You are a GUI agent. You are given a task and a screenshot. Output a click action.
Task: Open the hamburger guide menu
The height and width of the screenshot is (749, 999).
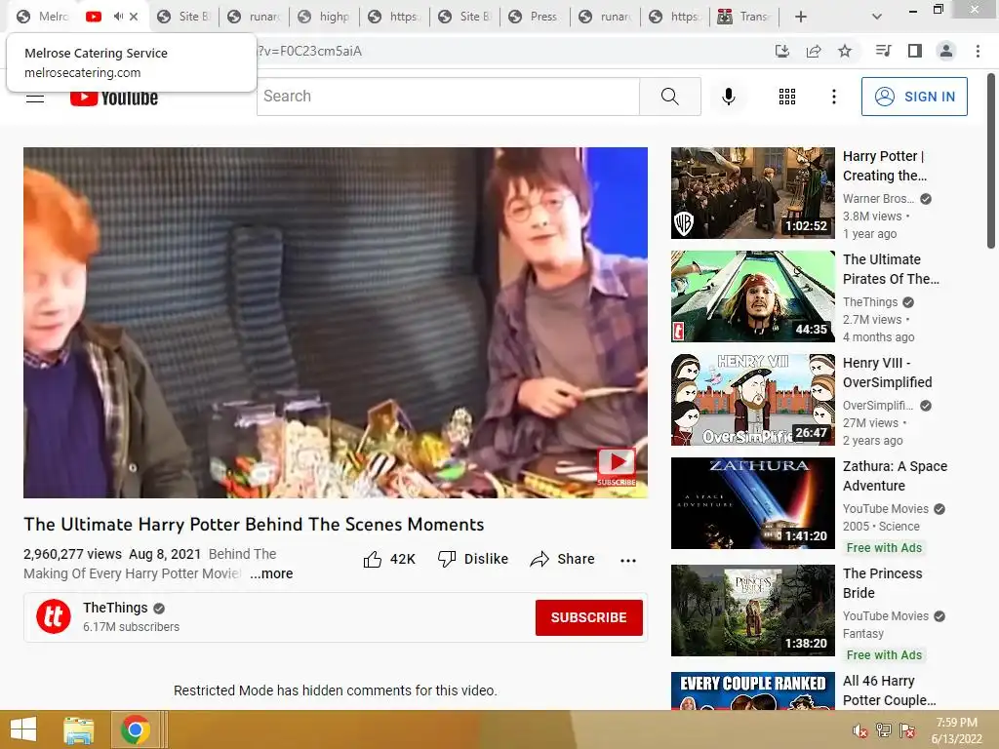pyautogui.click(x=35, y=98)
